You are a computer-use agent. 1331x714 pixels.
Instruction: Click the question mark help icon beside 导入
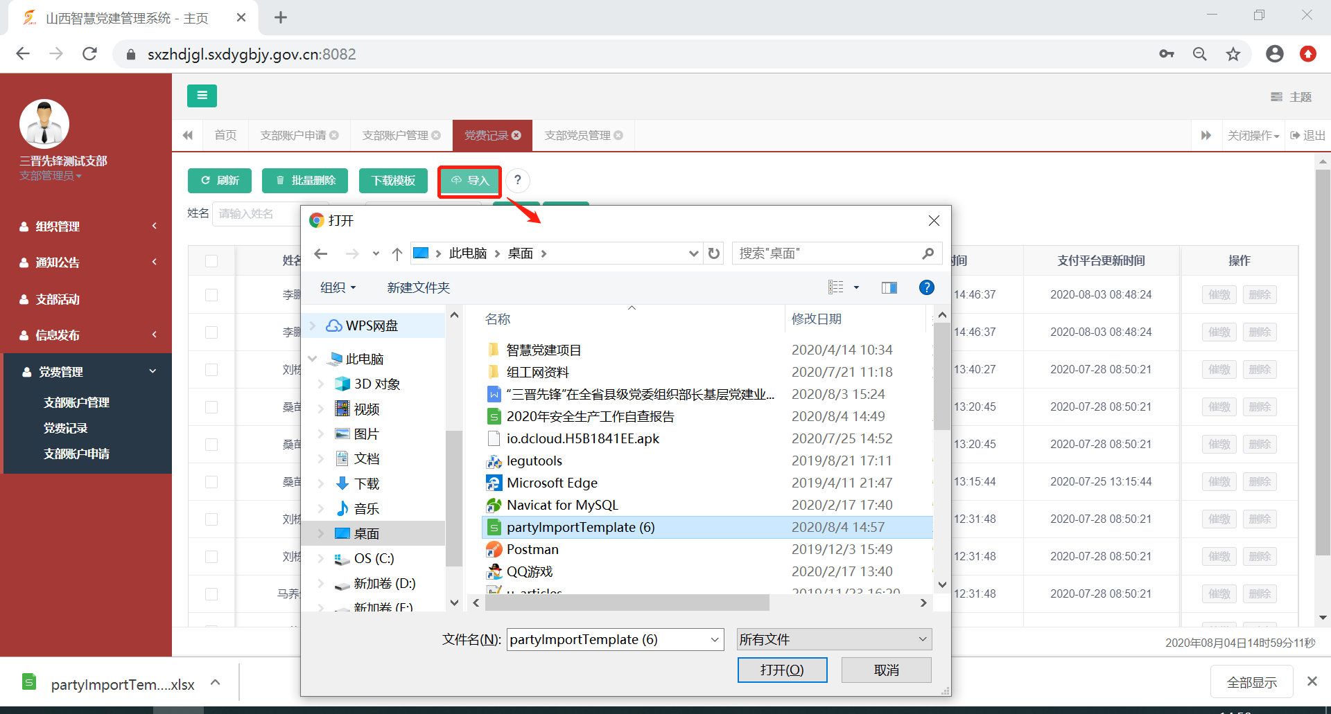(x=517, y=180)
